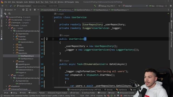Open the Problems tool window
Viewport: 173px width, 97px height.
[x=32, y=93]
